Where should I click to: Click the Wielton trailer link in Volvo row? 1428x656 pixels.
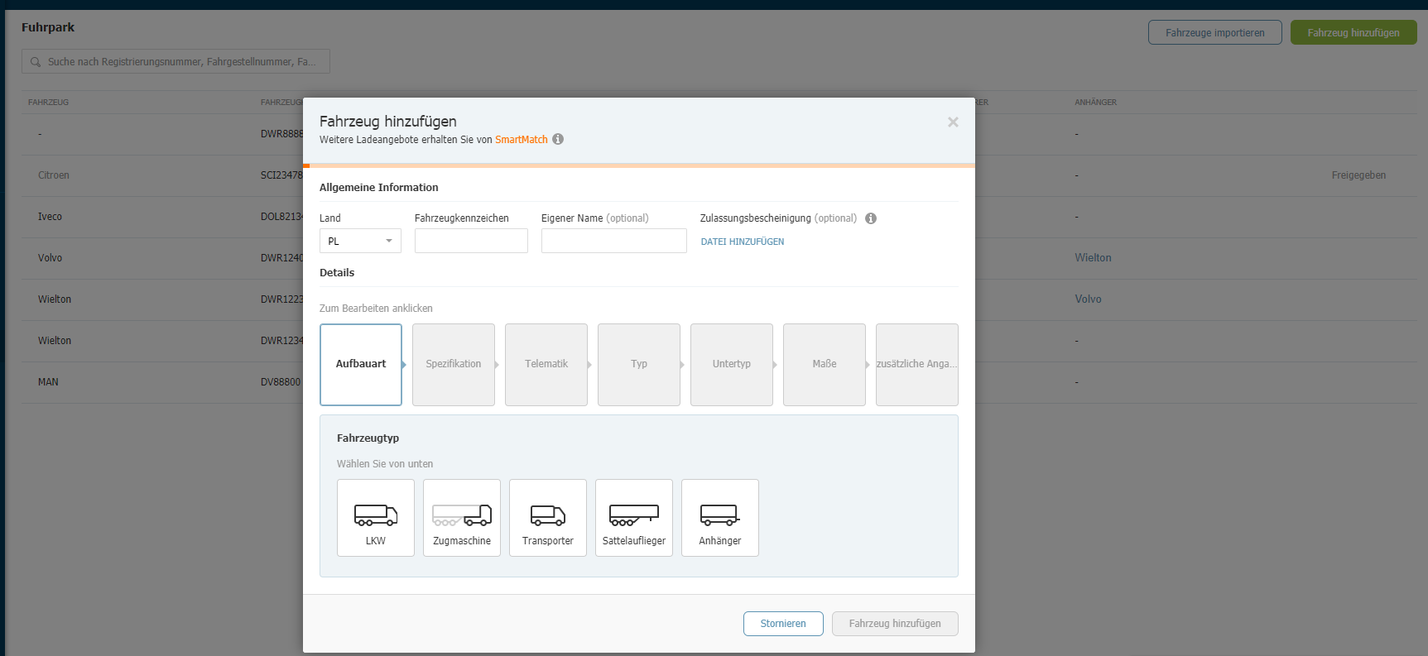(x=1093, y=258)
